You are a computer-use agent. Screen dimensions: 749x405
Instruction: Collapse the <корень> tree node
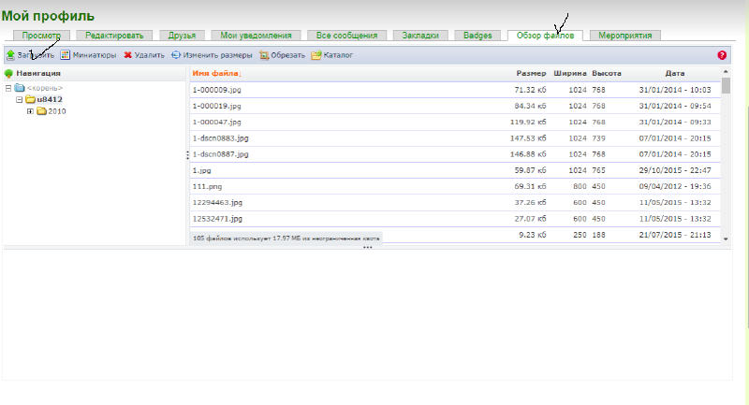pyautogui.click(x=8, y=88)
